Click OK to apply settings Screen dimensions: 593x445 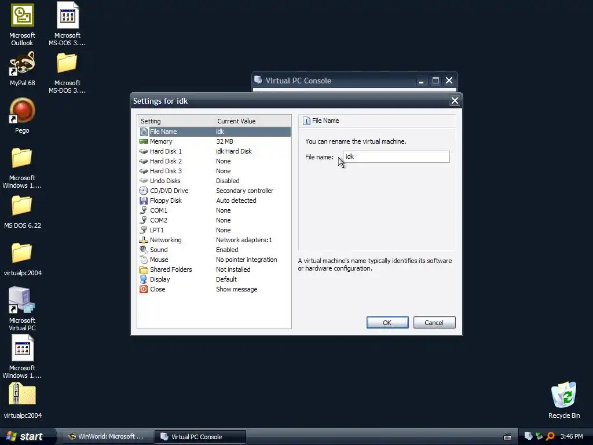pos(387,322)
